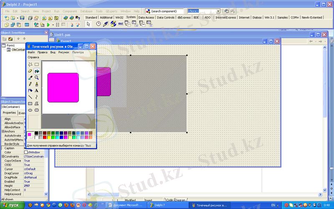Viewport: 334px width, 209px height.
Task: Open the Dialogs component palette tab
Action: 257,18
